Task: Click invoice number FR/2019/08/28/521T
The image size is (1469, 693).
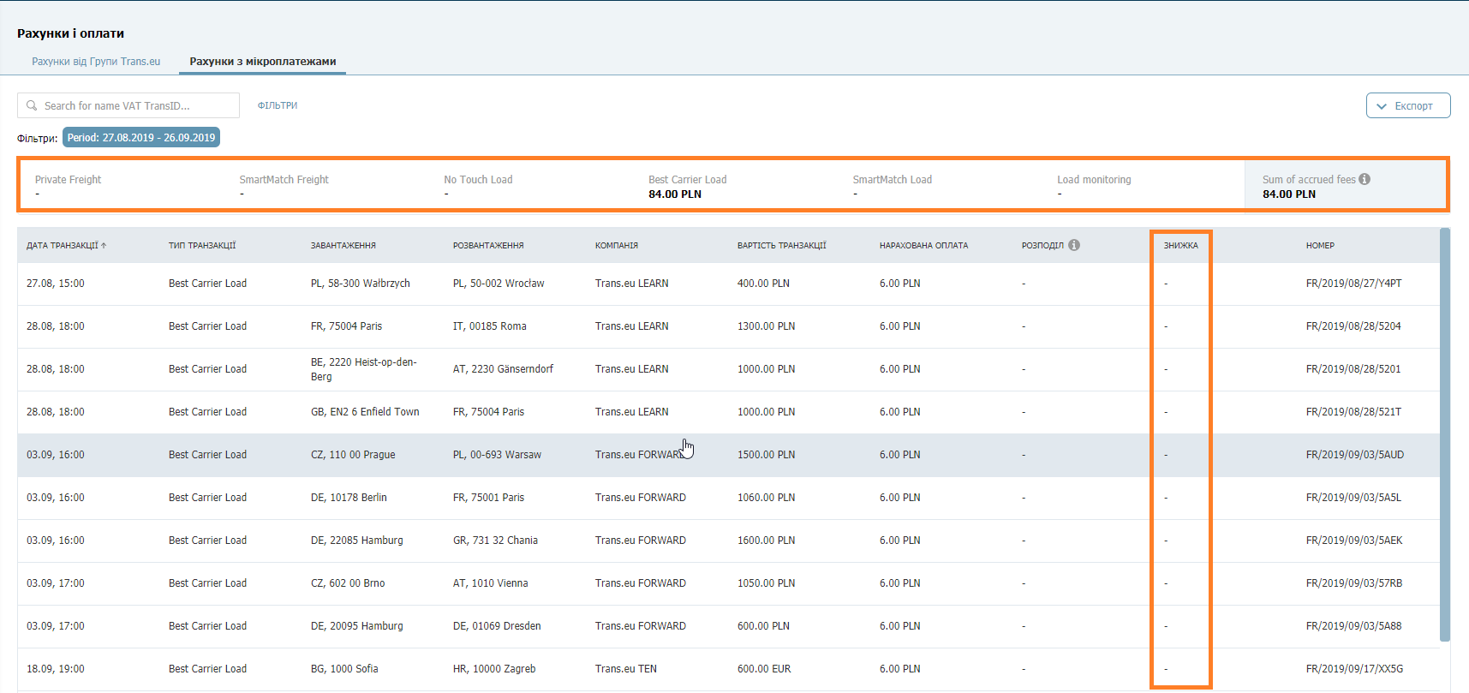Action: [x=1353, y=412]
